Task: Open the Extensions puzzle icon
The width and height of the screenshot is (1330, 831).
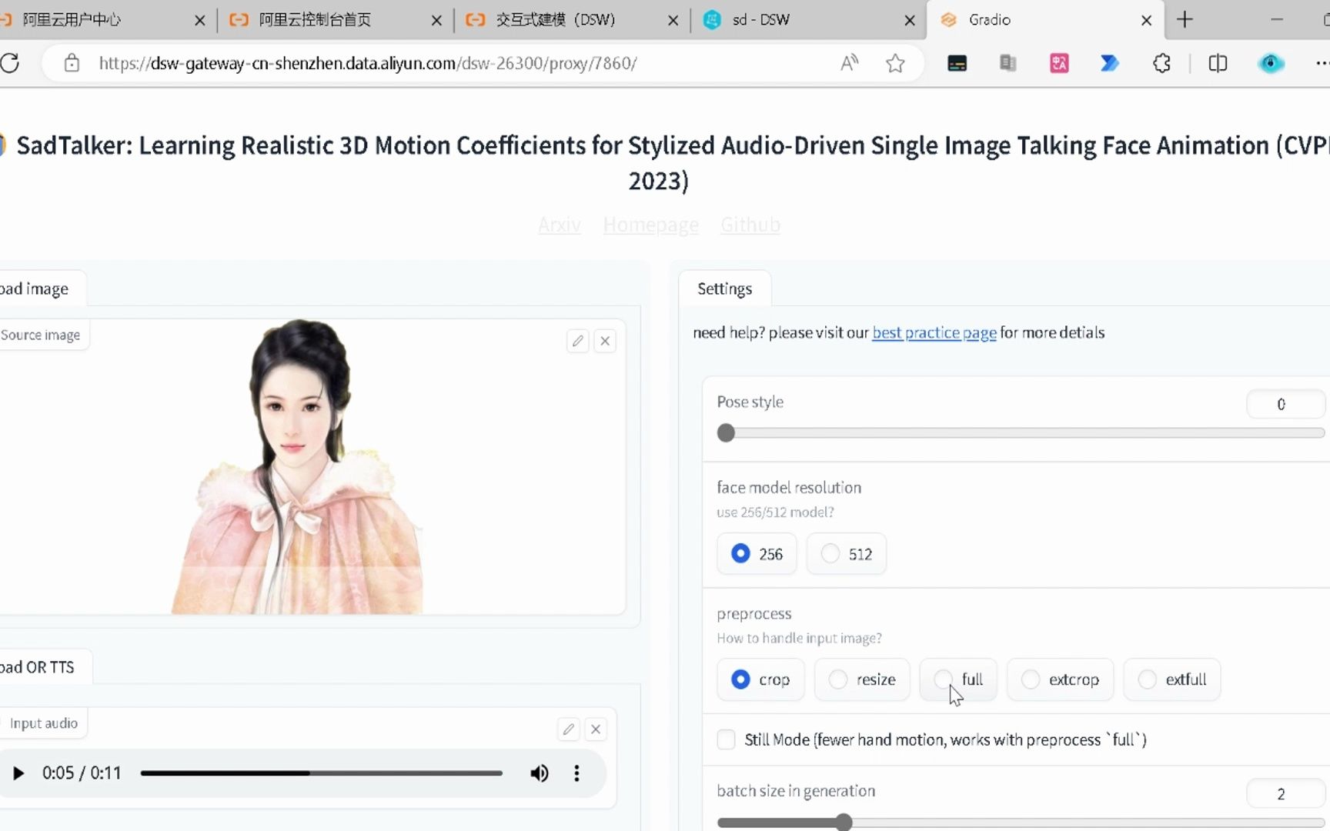Action: tap(1161, 63)
